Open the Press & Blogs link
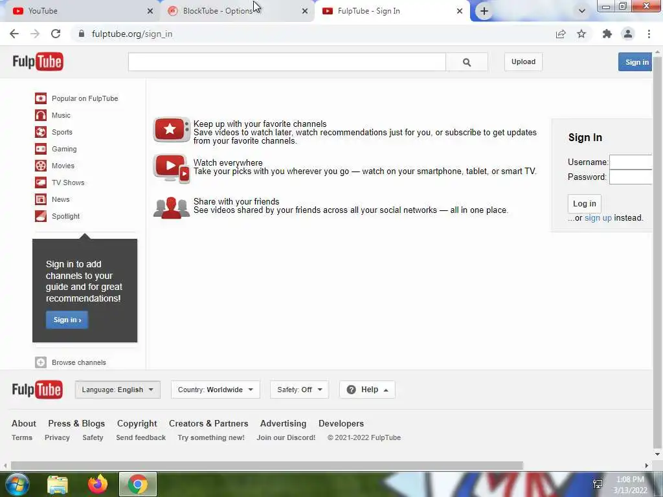This screenshot has height=497, width=663. click(76, 423)
